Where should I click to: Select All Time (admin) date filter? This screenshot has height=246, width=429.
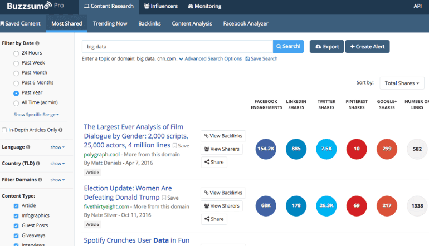pos(16,103)
